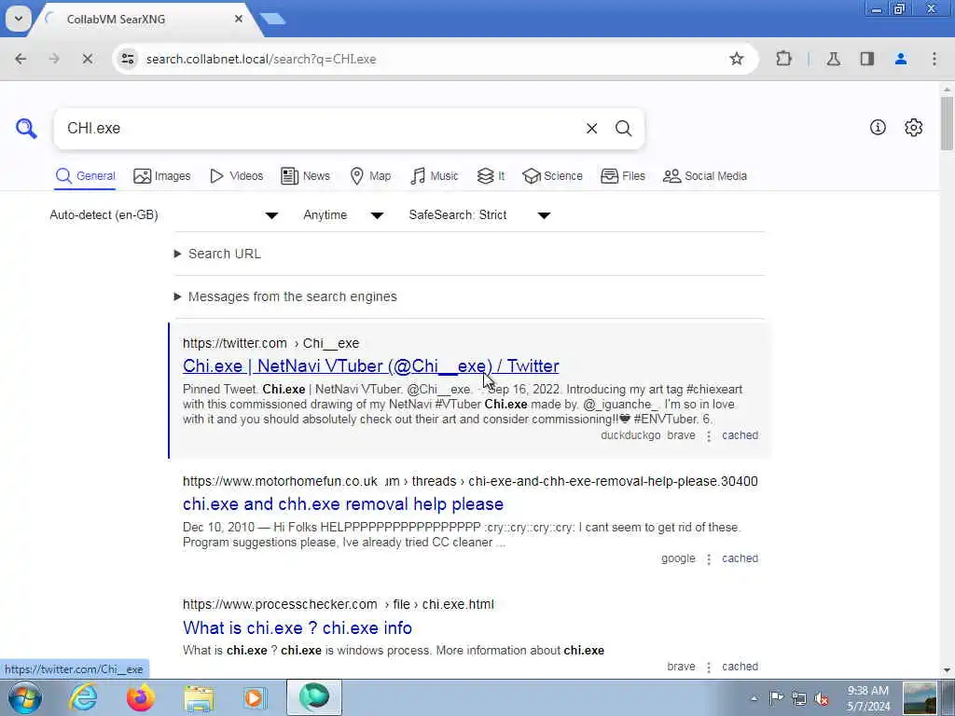Open the Chrome profile icon
Screen dimensions: 955x716
click(x=901, y=59)
